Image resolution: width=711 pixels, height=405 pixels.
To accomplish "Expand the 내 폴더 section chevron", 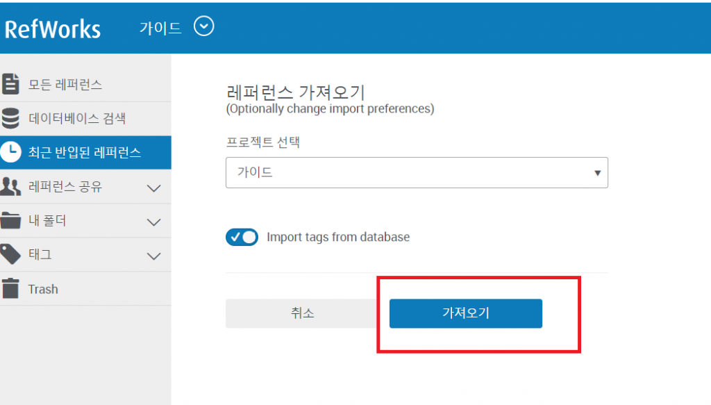I will tap(154, 222).
